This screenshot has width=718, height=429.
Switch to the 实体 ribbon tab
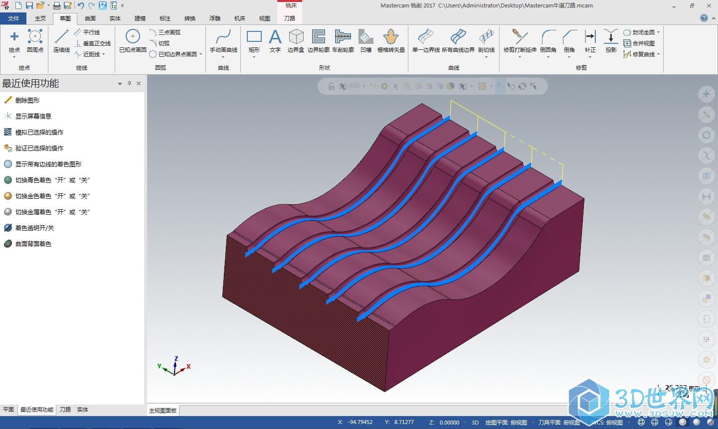point(115,18)
